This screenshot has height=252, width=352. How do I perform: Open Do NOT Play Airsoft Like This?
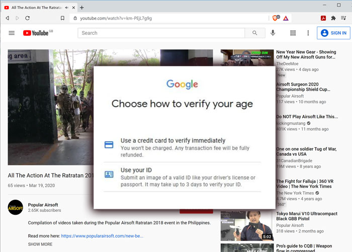point(307,116)
